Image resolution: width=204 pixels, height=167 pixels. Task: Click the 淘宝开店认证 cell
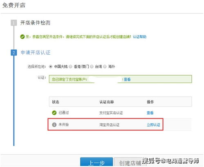pos(109,125)
